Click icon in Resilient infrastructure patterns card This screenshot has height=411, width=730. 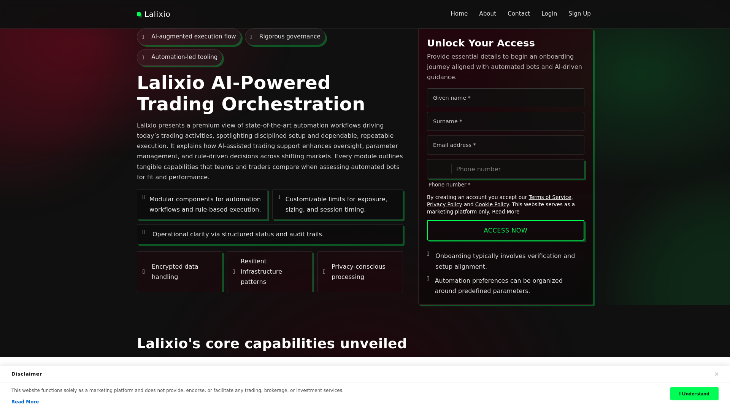234,272
